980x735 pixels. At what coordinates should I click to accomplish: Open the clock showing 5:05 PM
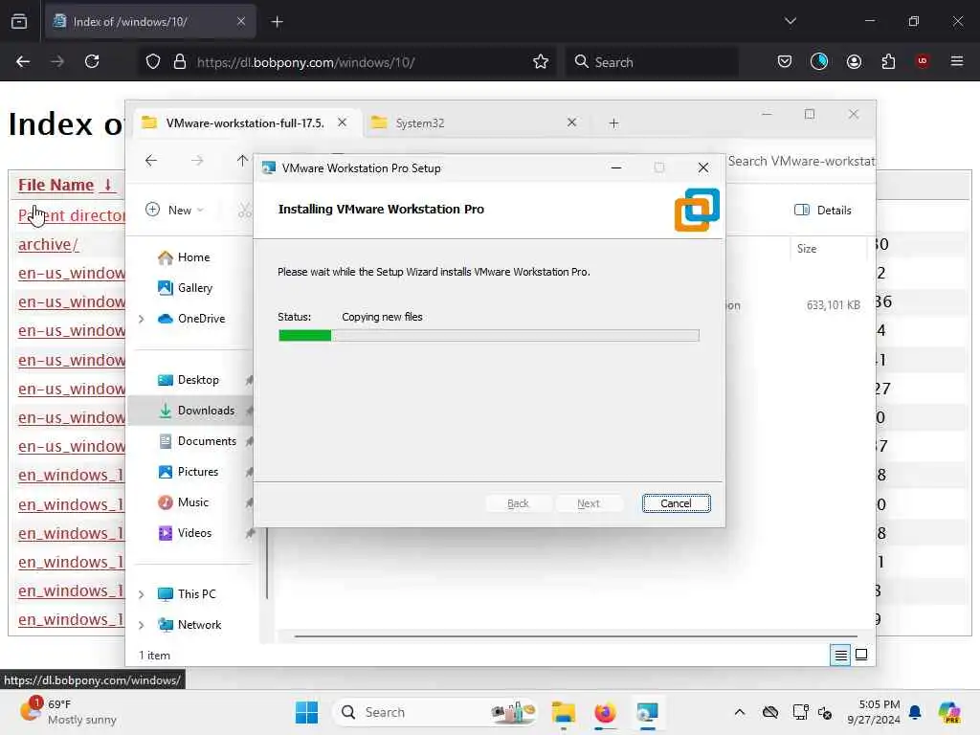pyautogui.click(x=874, y=712)
